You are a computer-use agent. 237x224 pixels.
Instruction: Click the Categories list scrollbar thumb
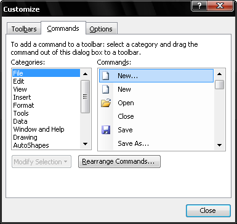[85, 97]
